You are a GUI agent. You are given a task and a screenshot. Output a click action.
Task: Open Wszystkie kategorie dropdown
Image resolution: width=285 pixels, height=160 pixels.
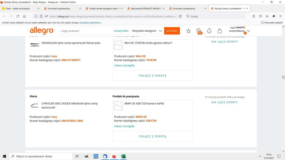(x=147, y=31)
